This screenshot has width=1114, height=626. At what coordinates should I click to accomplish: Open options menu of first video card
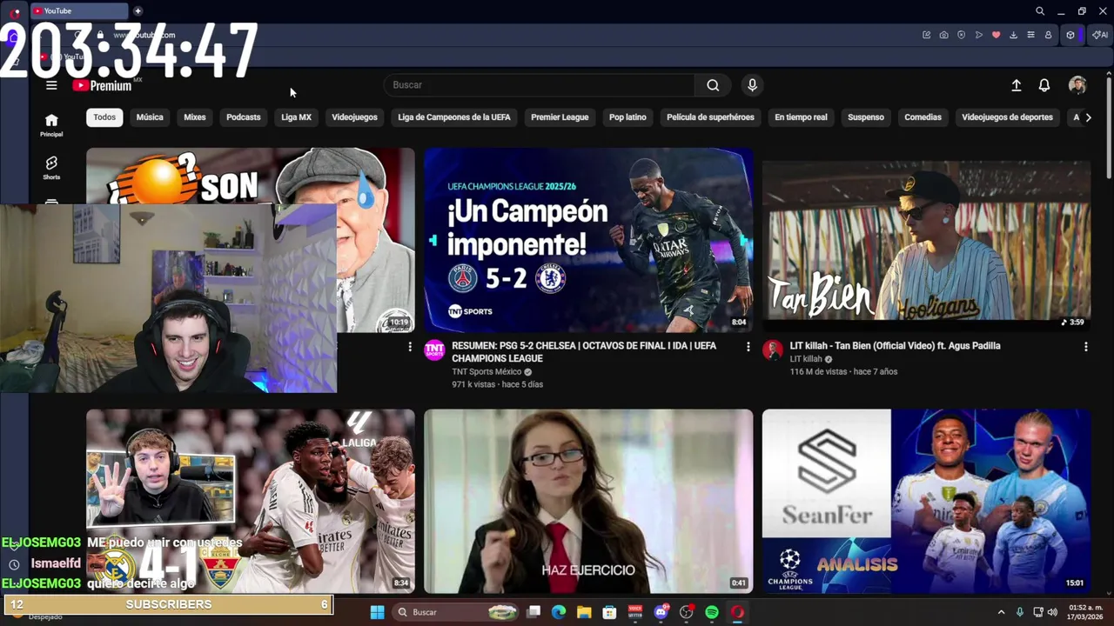coord(410,346)
